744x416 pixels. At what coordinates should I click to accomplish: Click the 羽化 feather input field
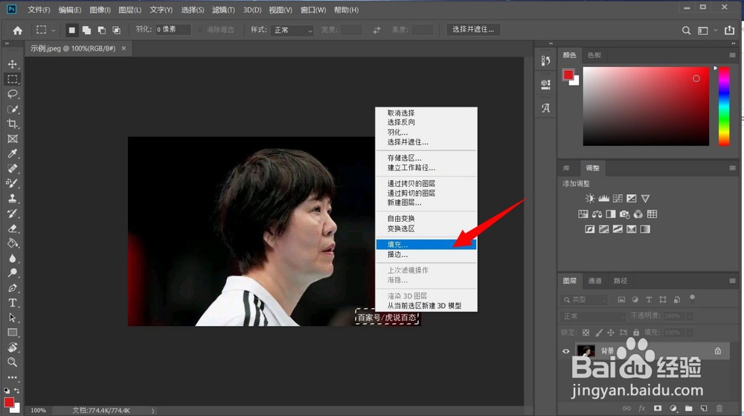[x=173, y=30]
